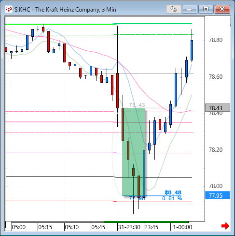Click the 0.61 % measurement label

point(172,198)
